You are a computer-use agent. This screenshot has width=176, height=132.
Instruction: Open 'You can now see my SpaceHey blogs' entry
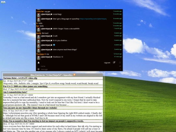pos(30,108)
